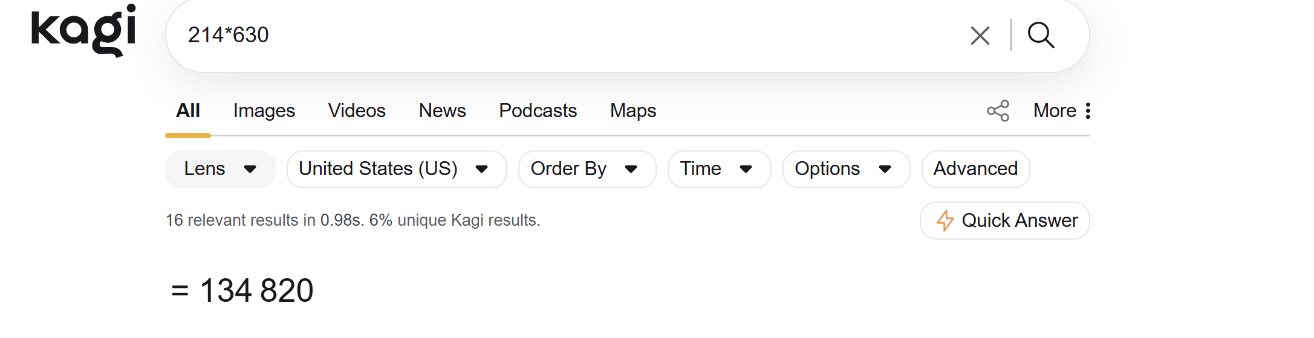Click the magnifying glass search icon
The image size is (1314, 338).
click(1041, 35)
